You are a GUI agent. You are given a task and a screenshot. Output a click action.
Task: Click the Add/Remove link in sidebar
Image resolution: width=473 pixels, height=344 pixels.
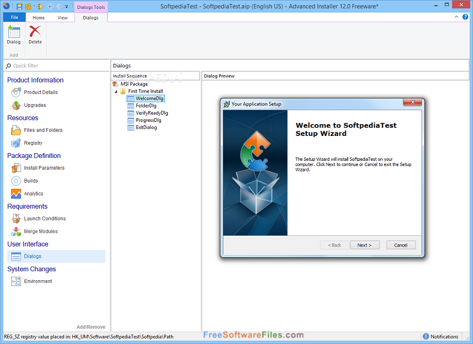[91, 327]
